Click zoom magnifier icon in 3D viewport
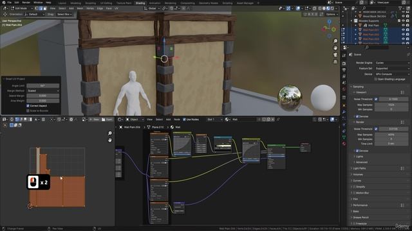Image resolution: width=412 pixels, height=231 pixels. pos(335,41)
